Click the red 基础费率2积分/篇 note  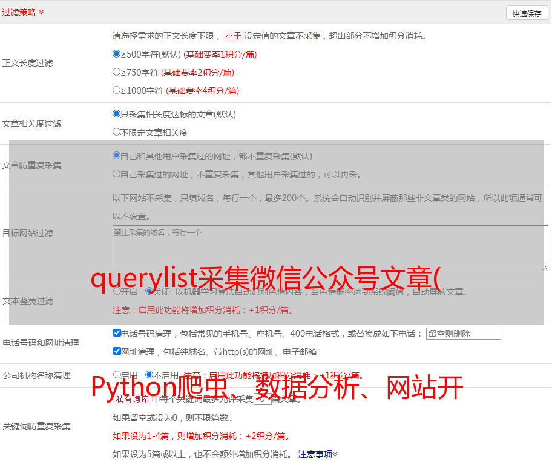pos(197,73)
